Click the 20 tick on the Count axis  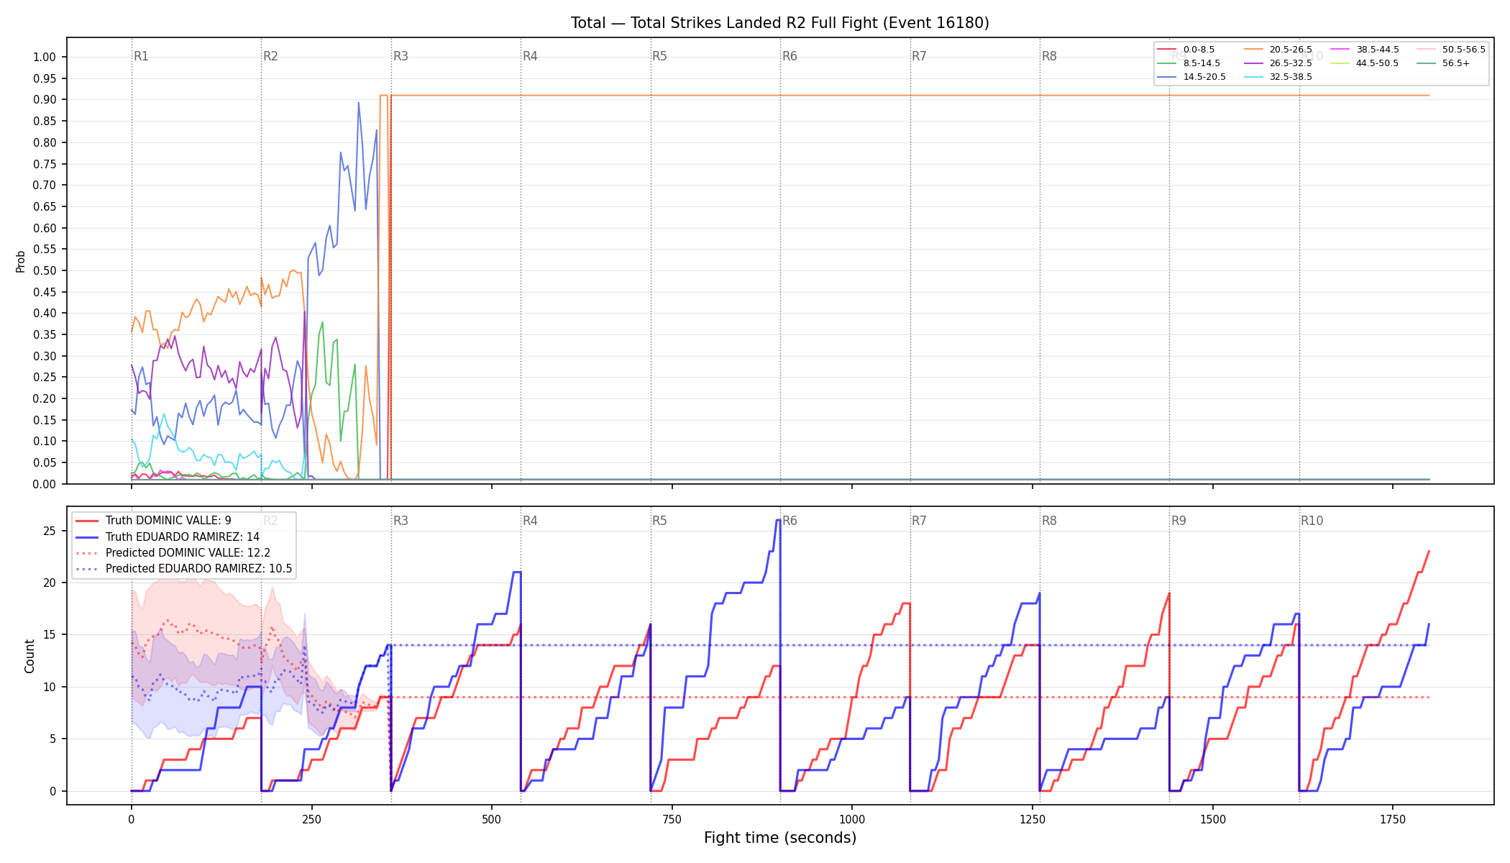(50, 583)
